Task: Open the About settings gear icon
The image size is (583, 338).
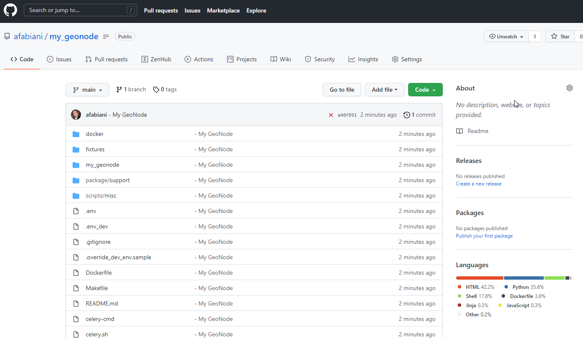Action: tap(570, 88)
